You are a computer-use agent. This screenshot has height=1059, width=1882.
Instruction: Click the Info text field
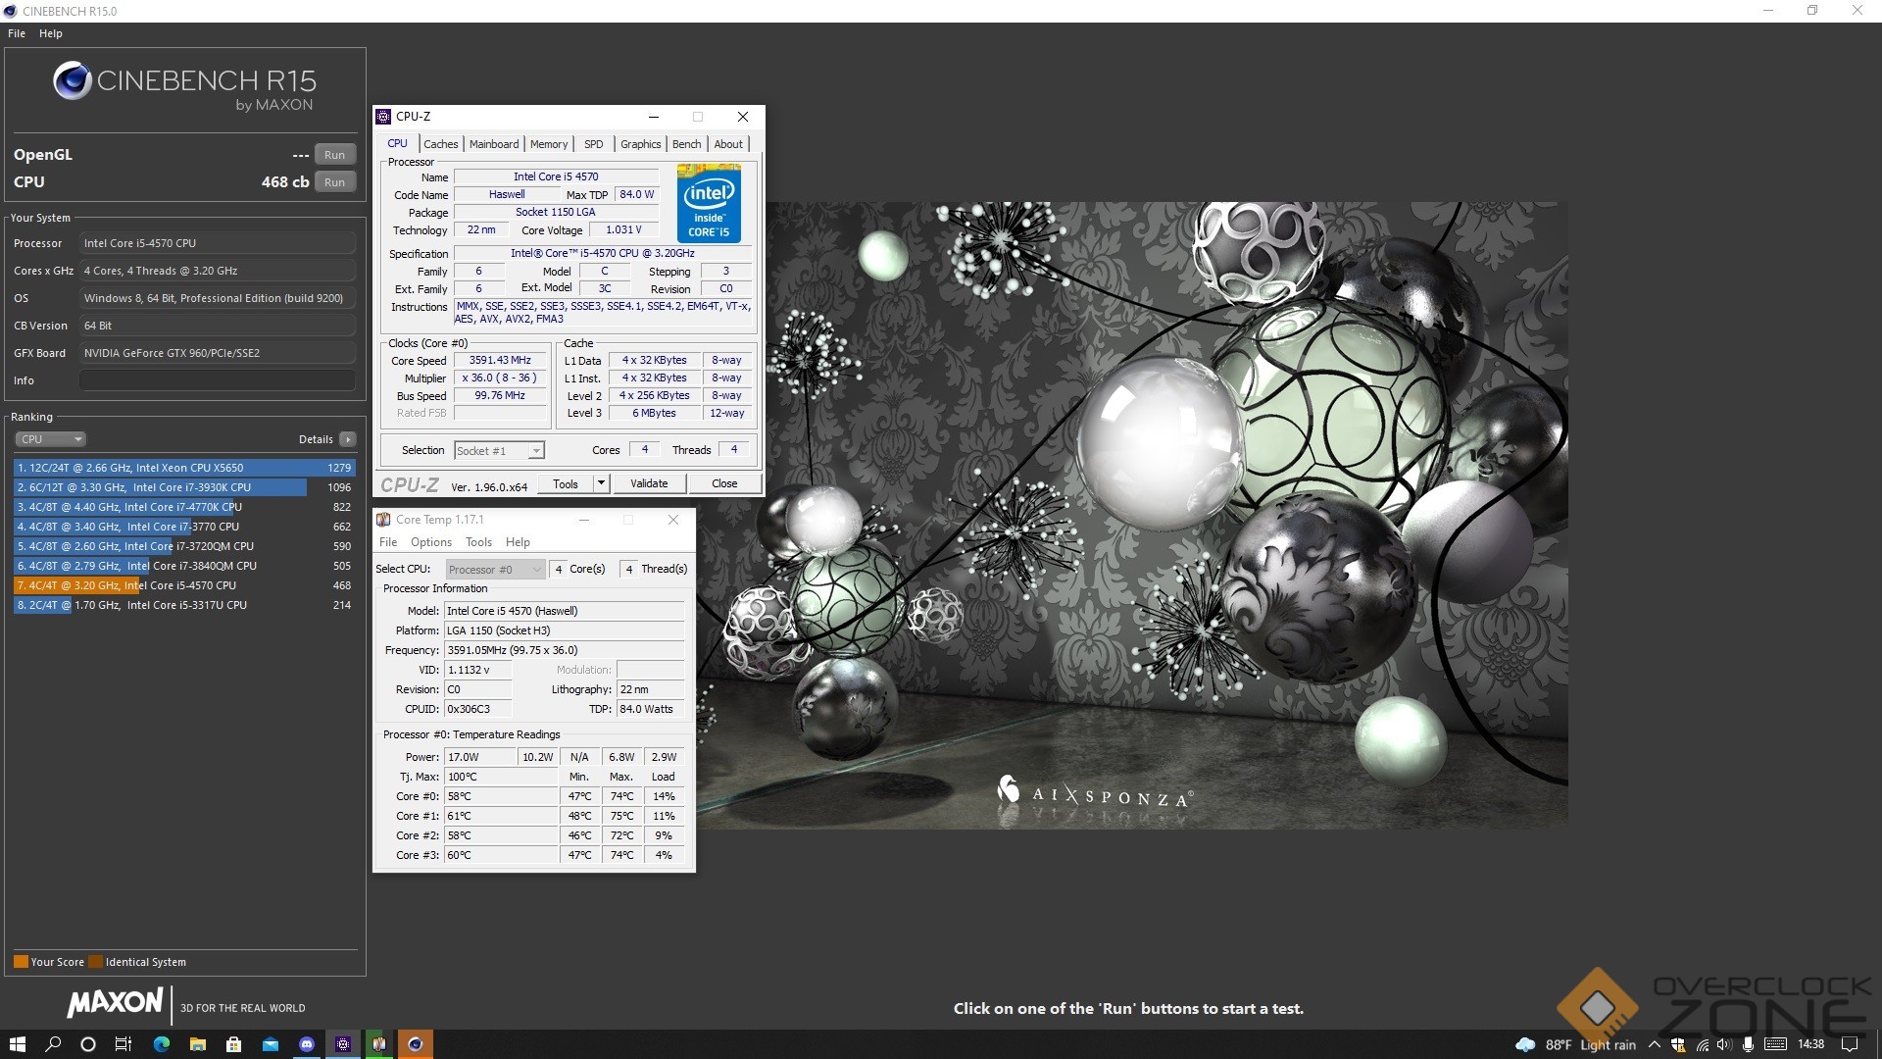pyautogui.click(x=217, y=380)
